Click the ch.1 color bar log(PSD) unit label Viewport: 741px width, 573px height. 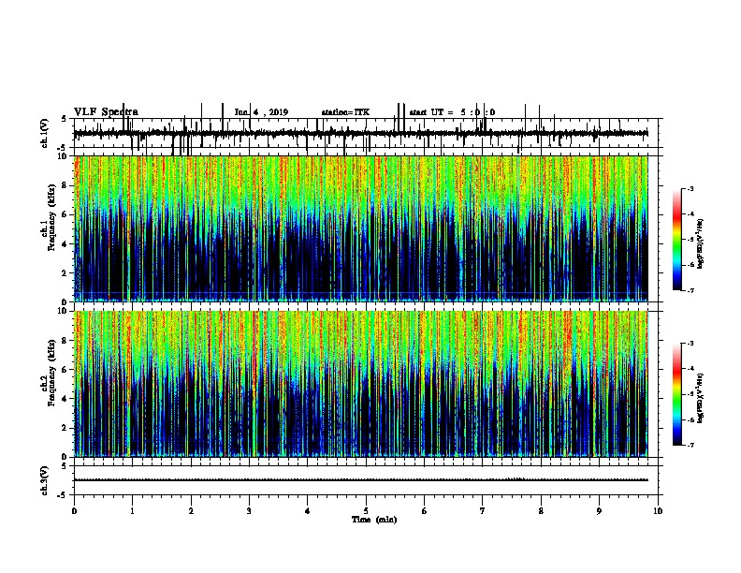pyautogui.click(x=700, y=244)
